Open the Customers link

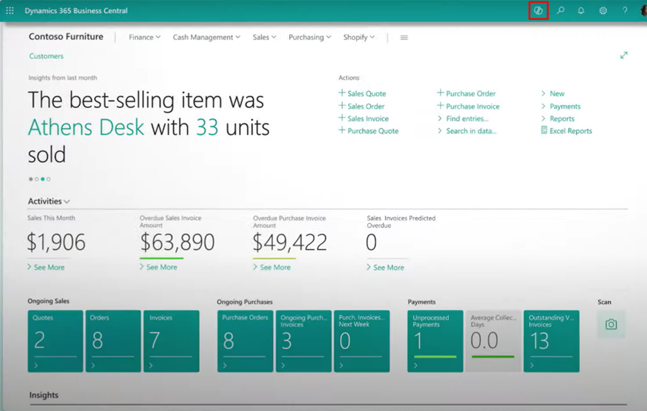[46, 56]
